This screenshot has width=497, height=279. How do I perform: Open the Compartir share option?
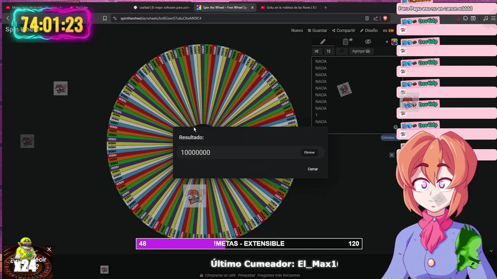(344, 30)
